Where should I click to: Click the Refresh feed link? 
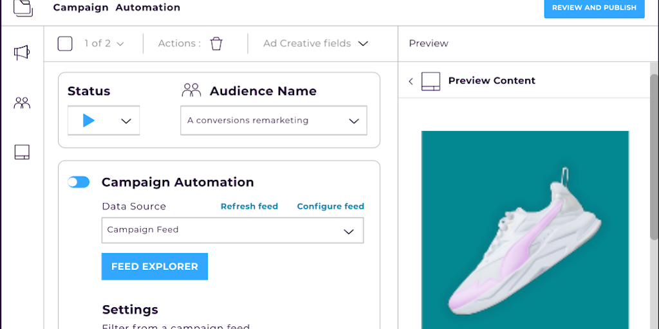[x=249, y=206]
